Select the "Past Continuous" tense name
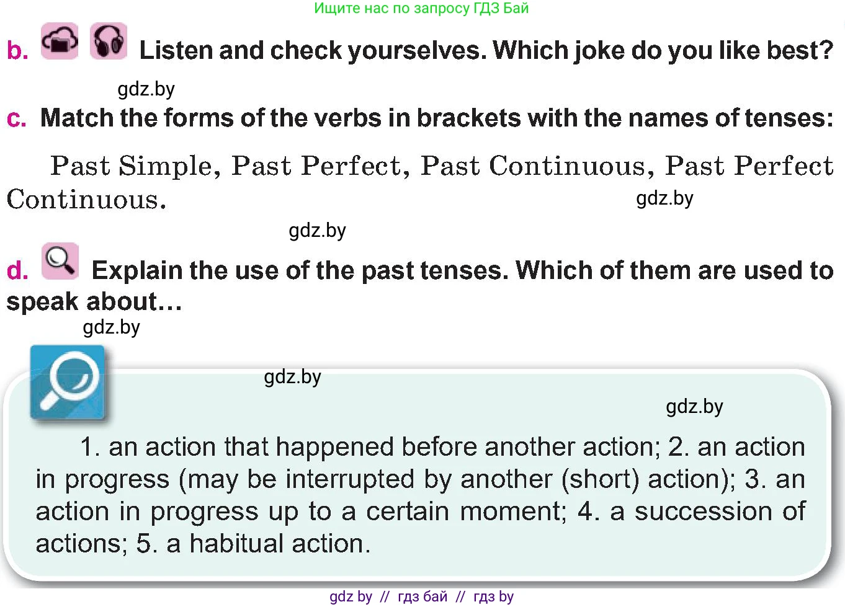Screen dimensions: 845x607 534,166
